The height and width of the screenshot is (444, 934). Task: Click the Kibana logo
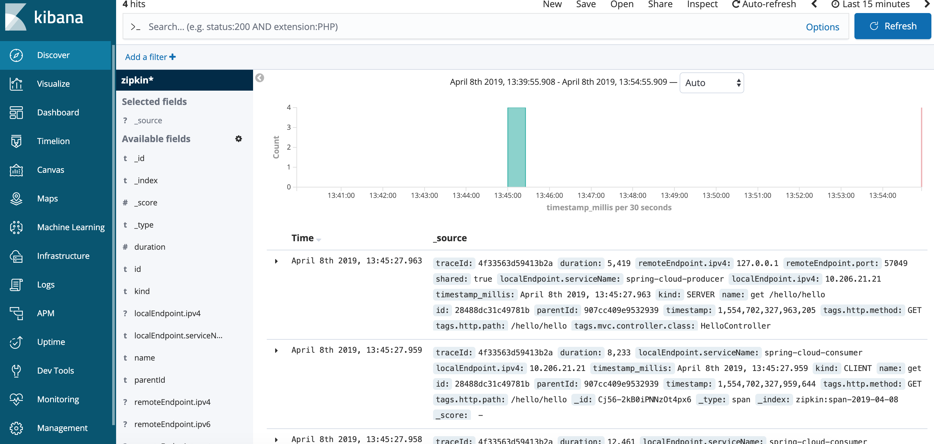tap(44, 17)
